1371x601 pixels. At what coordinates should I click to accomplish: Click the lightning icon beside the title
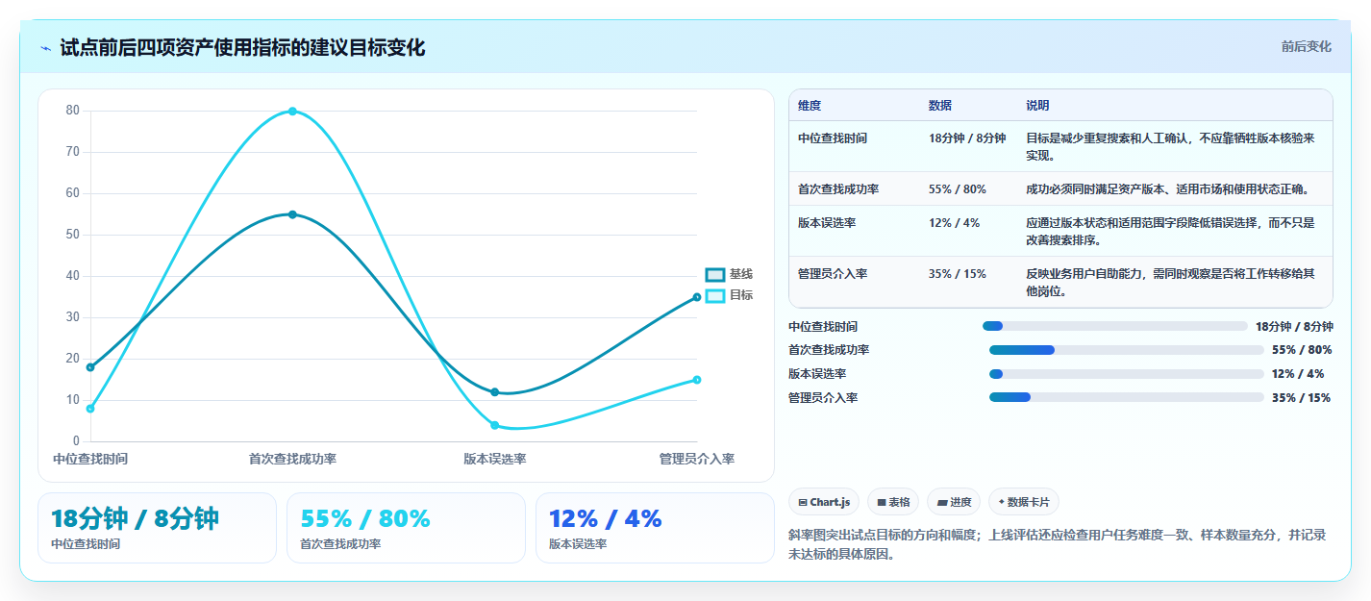click(46, 48)
